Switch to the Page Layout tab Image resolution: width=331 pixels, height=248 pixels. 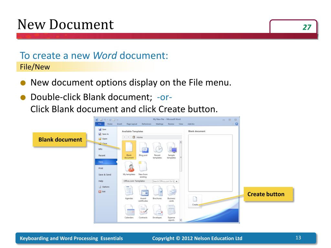coord(132,124)
